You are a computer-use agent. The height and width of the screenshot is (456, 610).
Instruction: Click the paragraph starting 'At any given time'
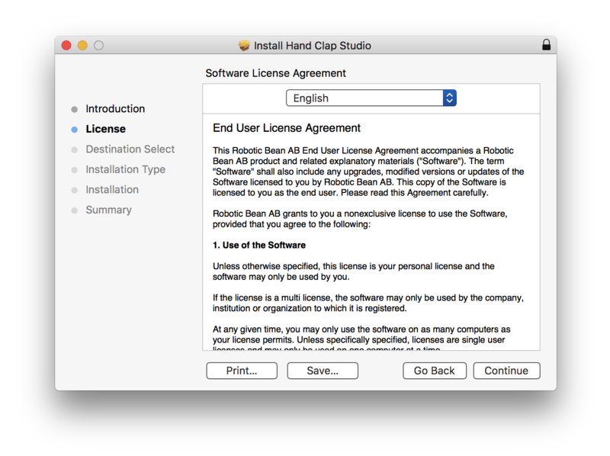coord(361,338)
